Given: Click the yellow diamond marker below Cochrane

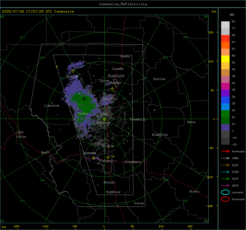Looking at the screenshot, I should [94, 158].
